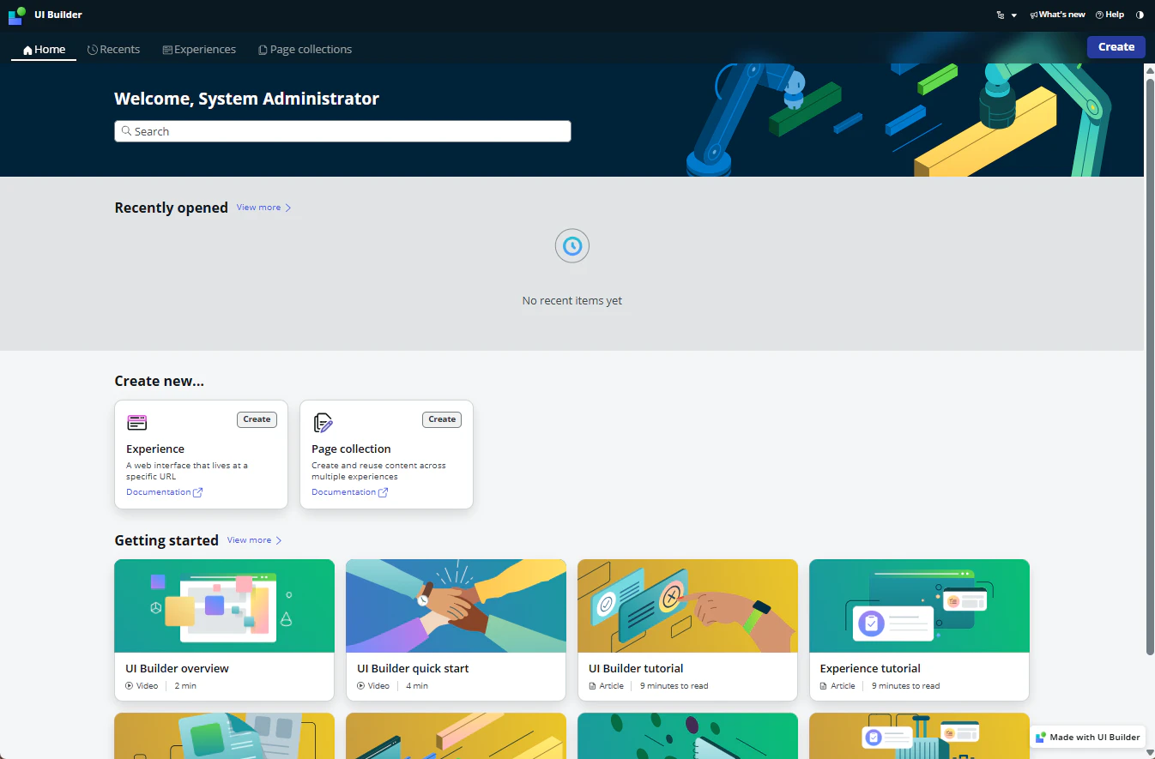1155x759 pixels.
Task: Open View more beside Getting started
Action: pyautogui.click(x=254, y=540)
